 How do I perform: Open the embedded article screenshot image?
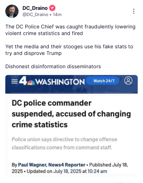(x=71, y=126)
